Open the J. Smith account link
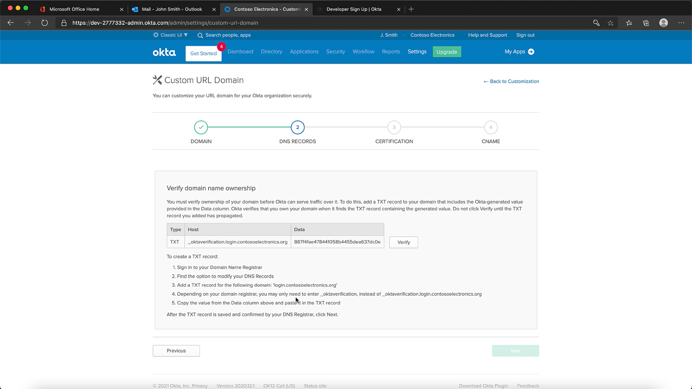Screen dimensions: 692x389 point(388,35)
